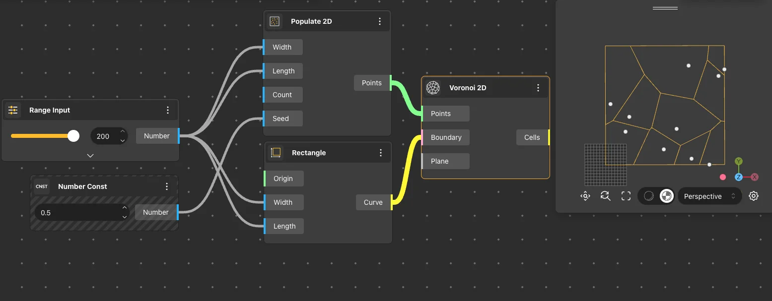Screen dimensions: 772x301
Task: Open the Perspective camera dropdown
Action: point(709,196)
